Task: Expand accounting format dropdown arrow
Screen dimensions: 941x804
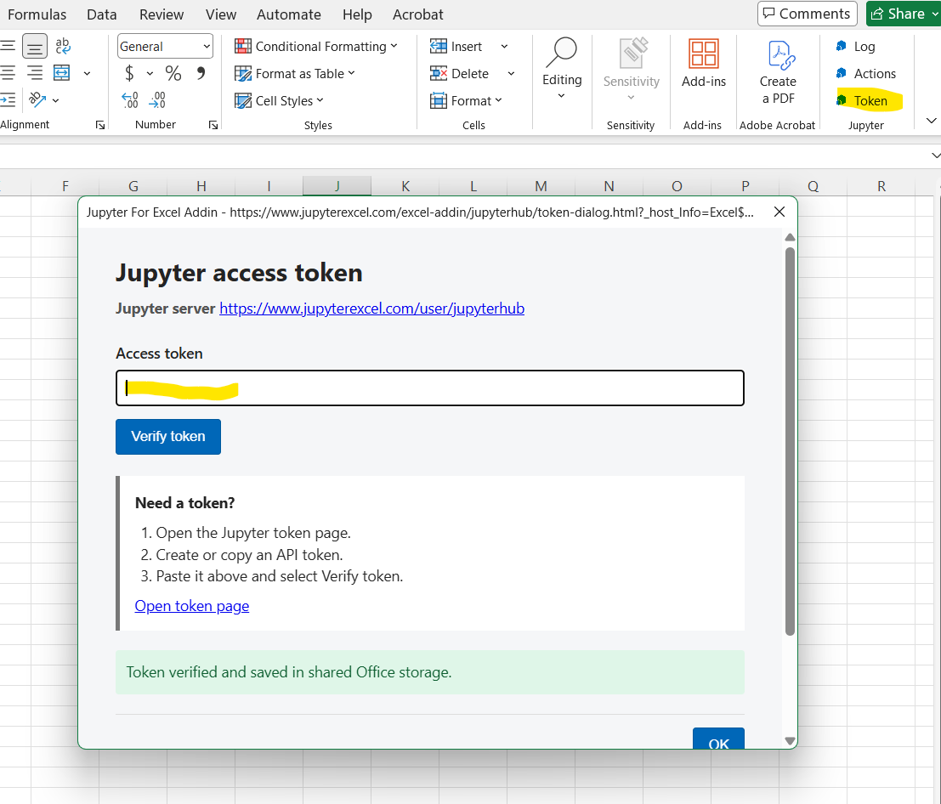Action: [150, 73]
